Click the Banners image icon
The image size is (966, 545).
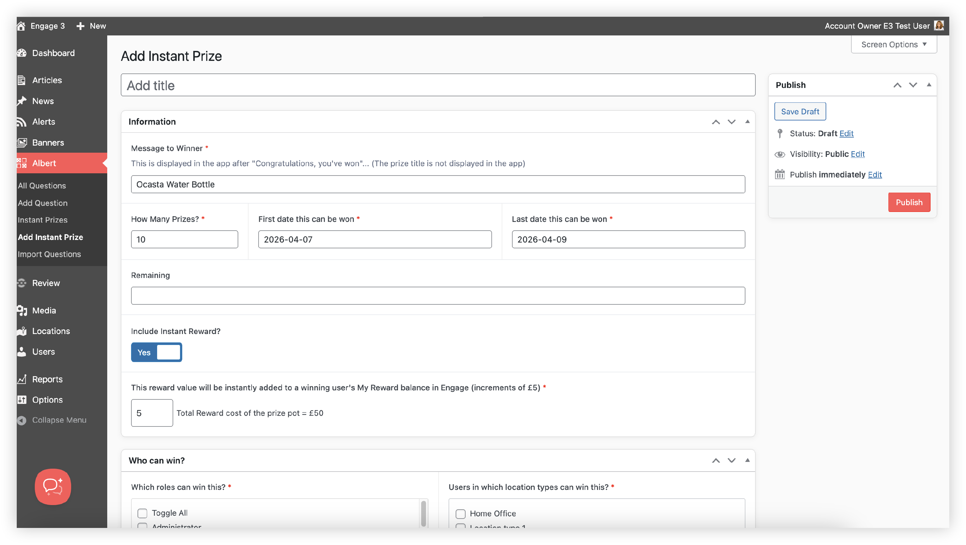tap(22, 143)
